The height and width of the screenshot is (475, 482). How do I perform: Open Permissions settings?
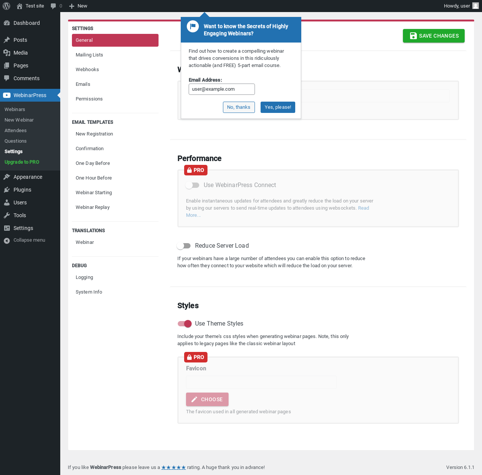(x=115, y=99)
